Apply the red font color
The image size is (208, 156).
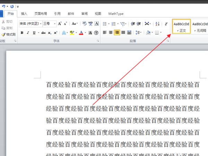pyautogui.click(x=81, y=33)
